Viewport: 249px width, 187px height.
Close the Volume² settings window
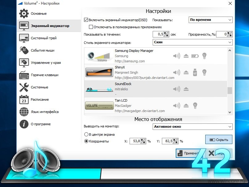pos(230,3)
